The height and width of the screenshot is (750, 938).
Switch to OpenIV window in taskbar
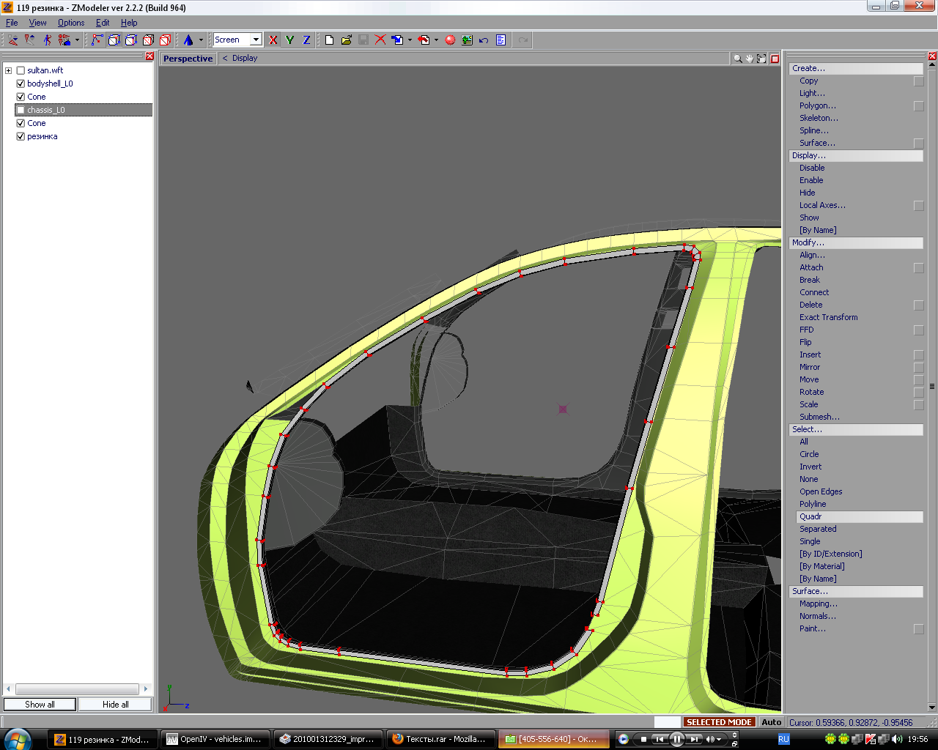(215, 739)
